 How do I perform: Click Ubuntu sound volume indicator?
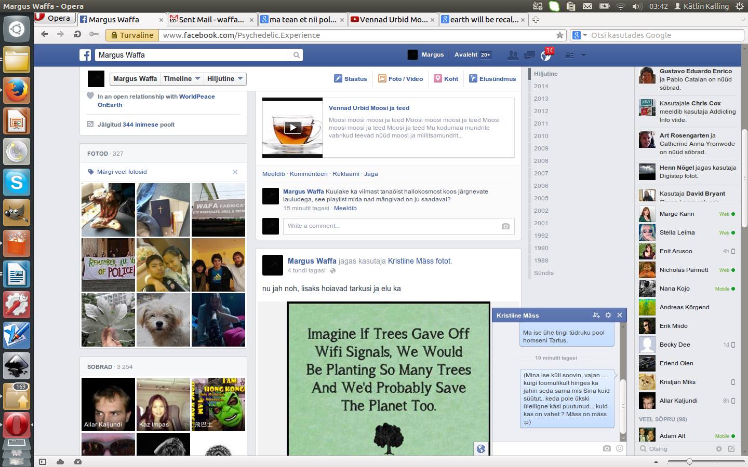tap(637, 6)
